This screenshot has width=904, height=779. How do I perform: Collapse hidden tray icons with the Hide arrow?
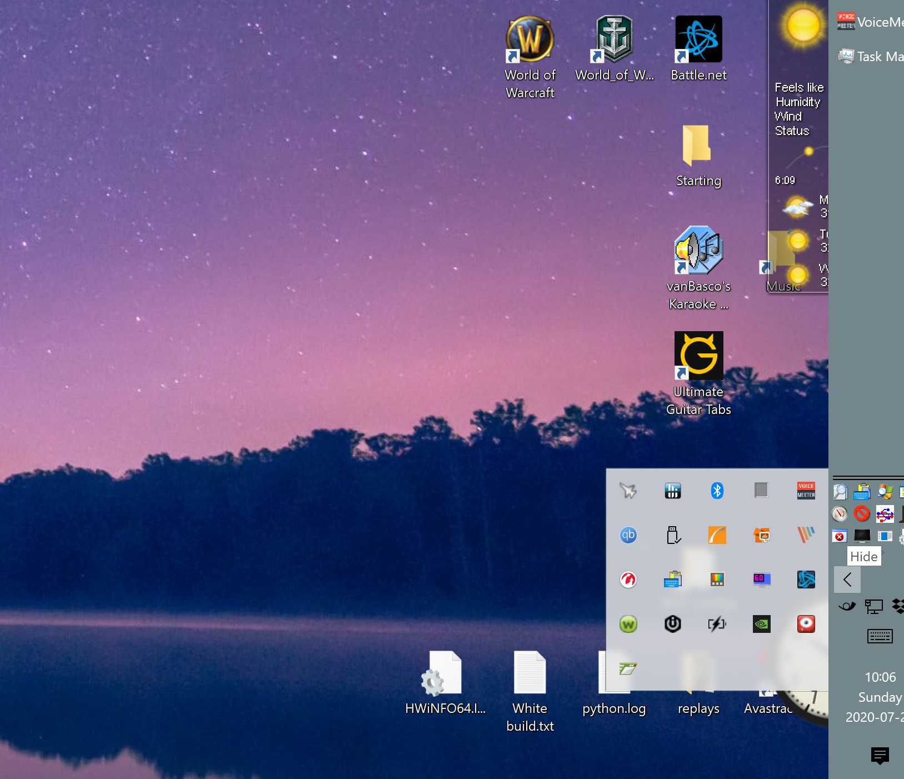(x=847, y=580)
